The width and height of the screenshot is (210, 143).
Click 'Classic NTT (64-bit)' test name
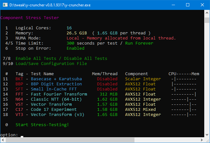(56, 99)
